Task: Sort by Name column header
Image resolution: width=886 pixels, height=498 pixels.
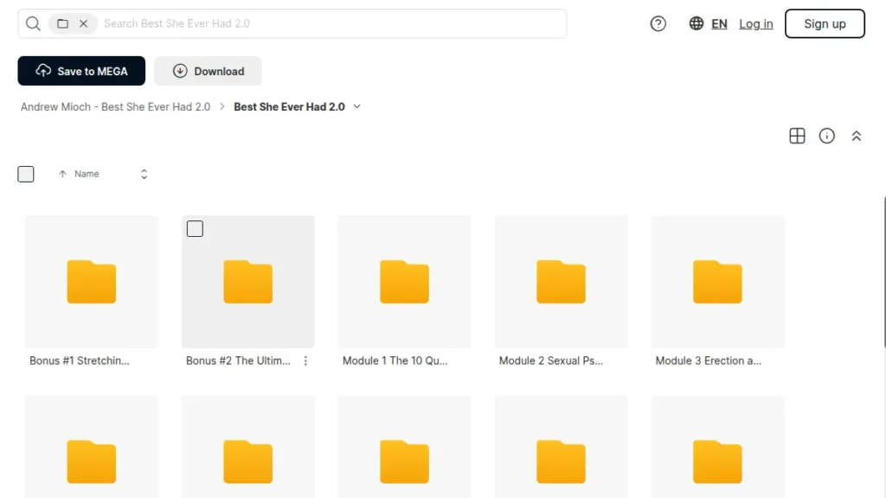Action: [x=87, y=174]
